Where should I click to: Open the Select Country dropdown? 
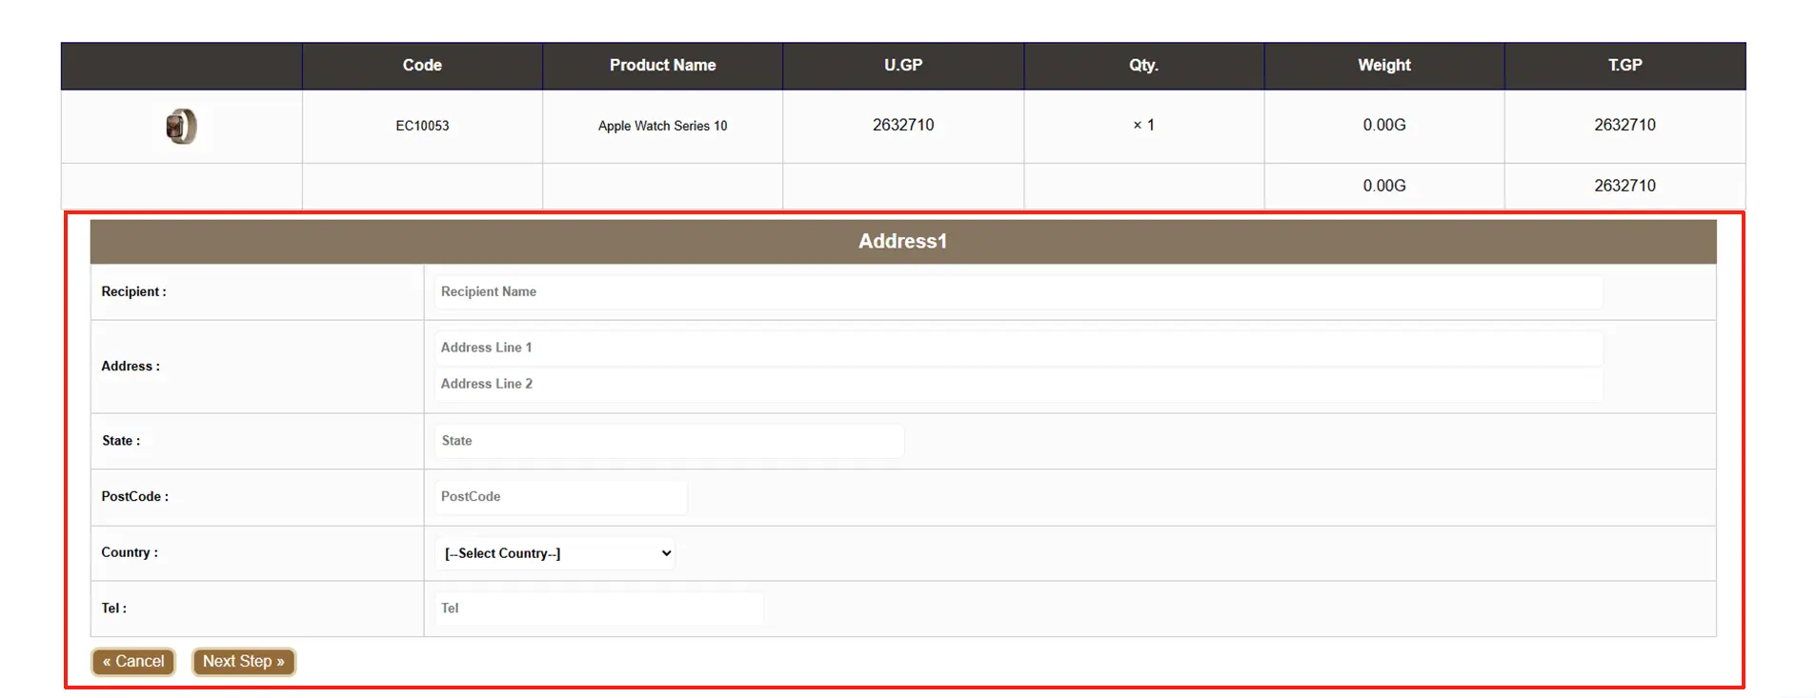click(x=556, y=553)
